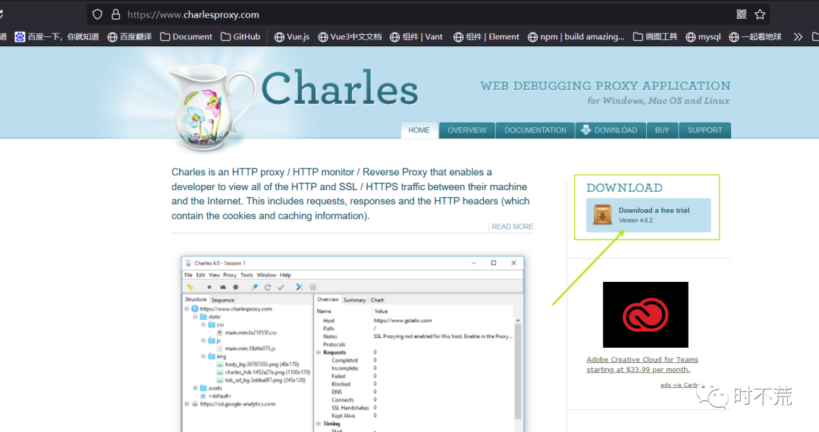Open the 组件 | Vant bookmark
Screen dimensions: 819x432
[416, 36]
